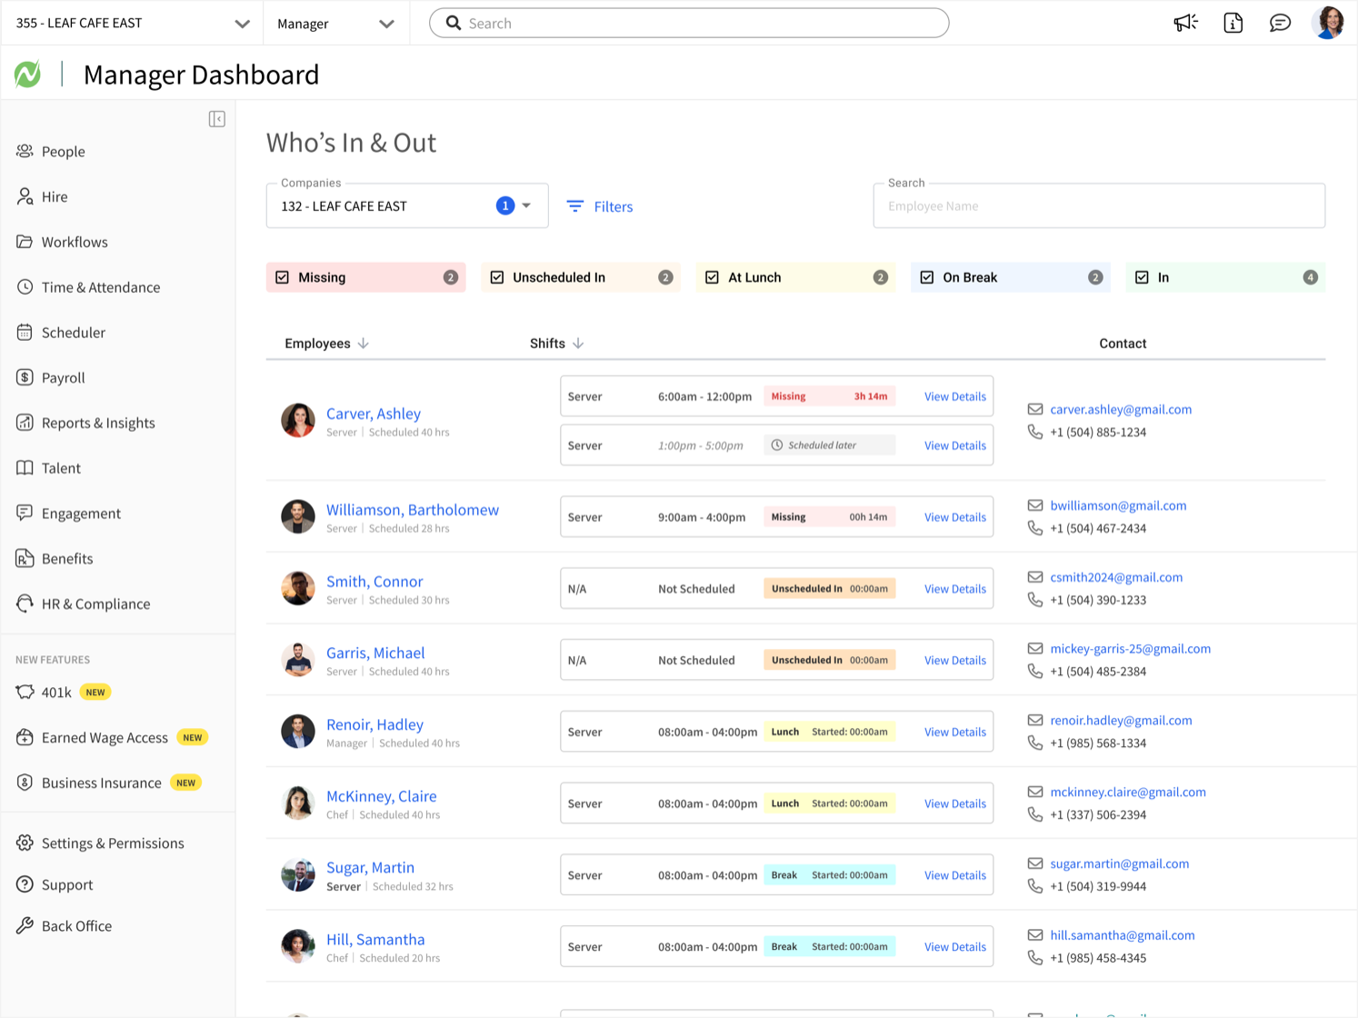Toggle the On Break filter checkbox
This screenshot has height=1018, width=1358.
coord(927,277)
